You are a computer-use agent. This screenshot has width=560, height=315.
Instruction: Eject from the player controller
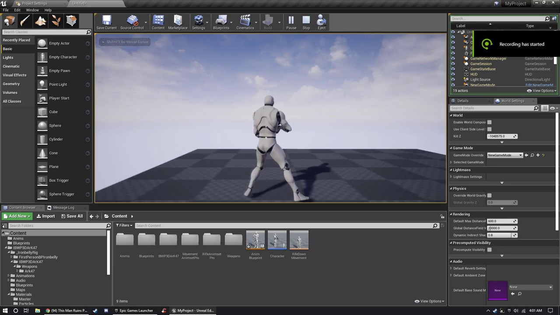coord(322,22)
